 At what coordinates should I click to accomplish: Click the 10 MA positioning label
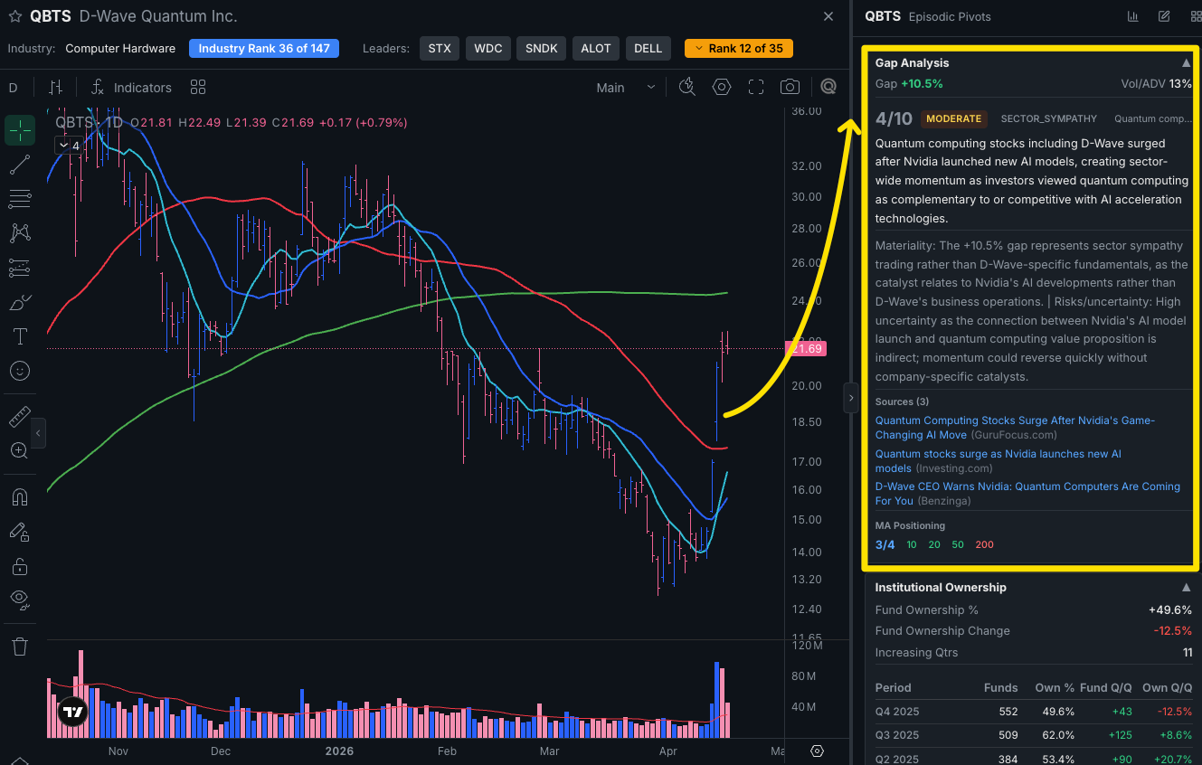coord(912,544)
